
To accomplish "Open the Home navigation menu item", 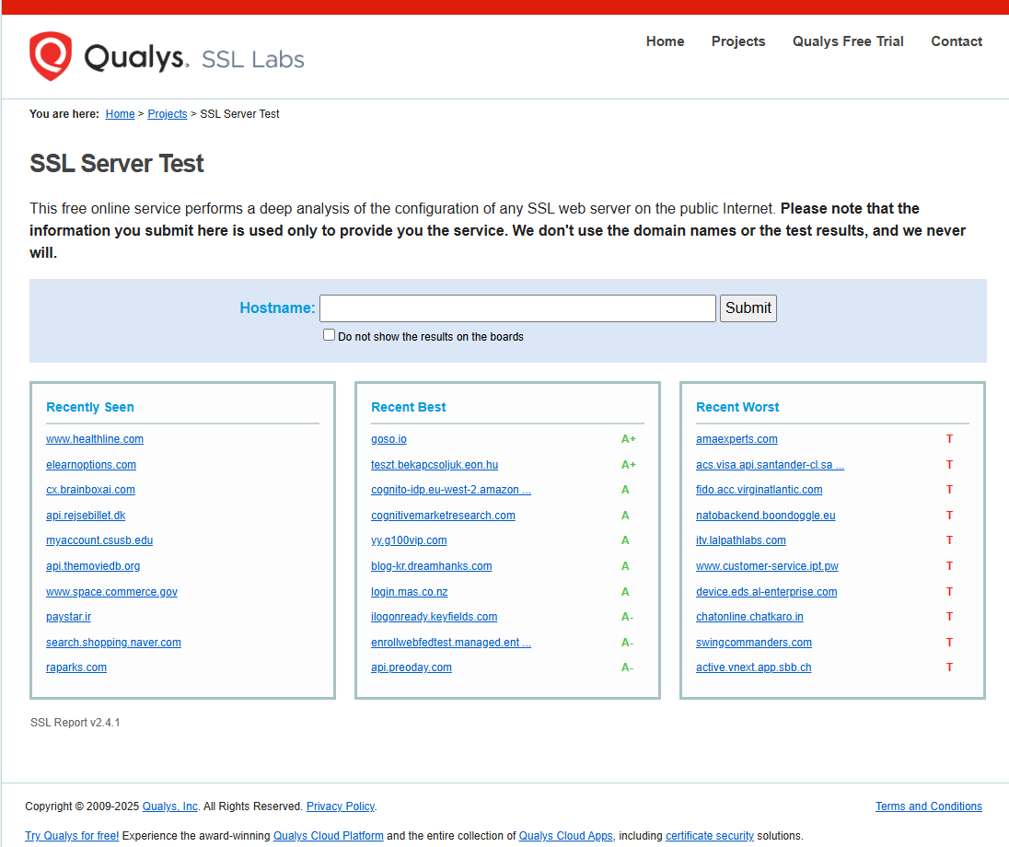I will 665,41.
